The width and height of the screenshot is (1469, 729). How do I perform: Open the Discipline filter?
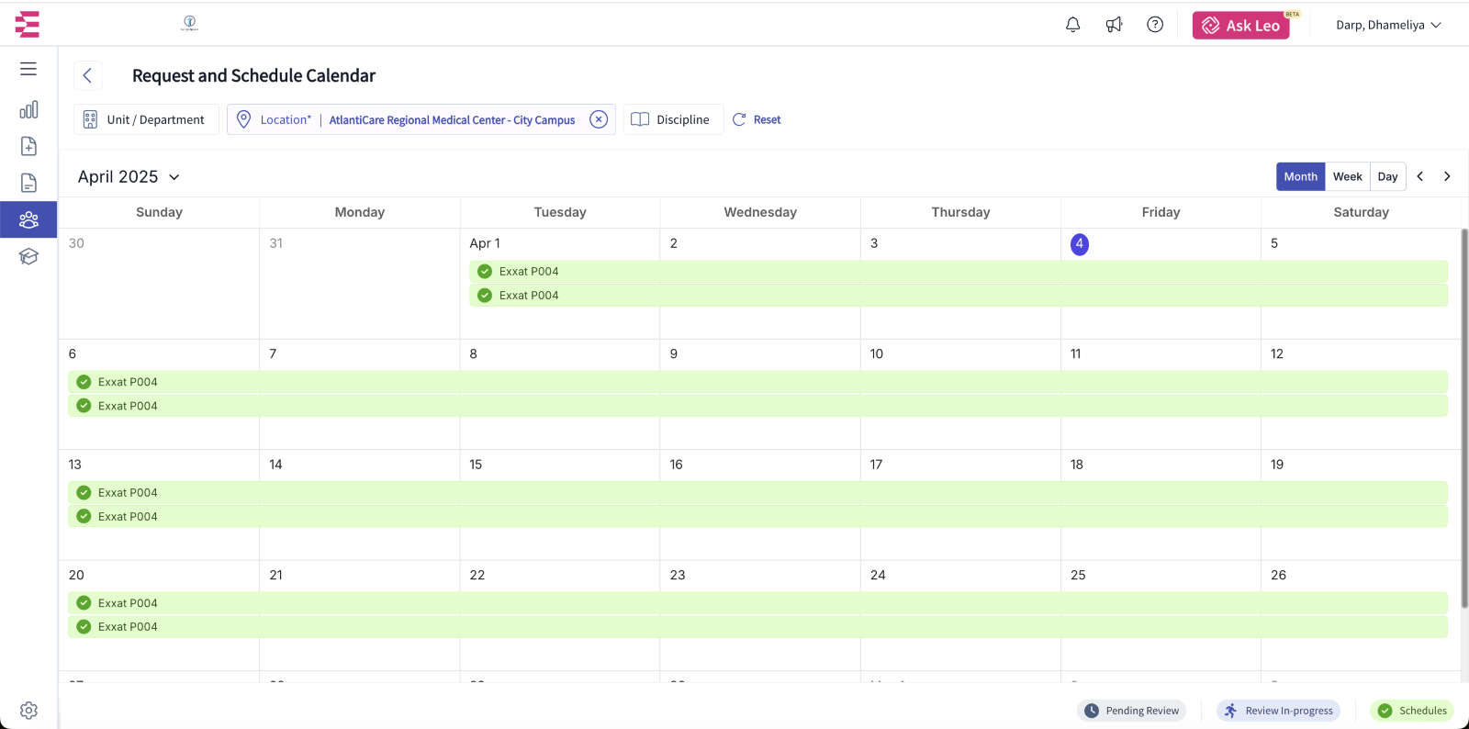click(673, 119)
